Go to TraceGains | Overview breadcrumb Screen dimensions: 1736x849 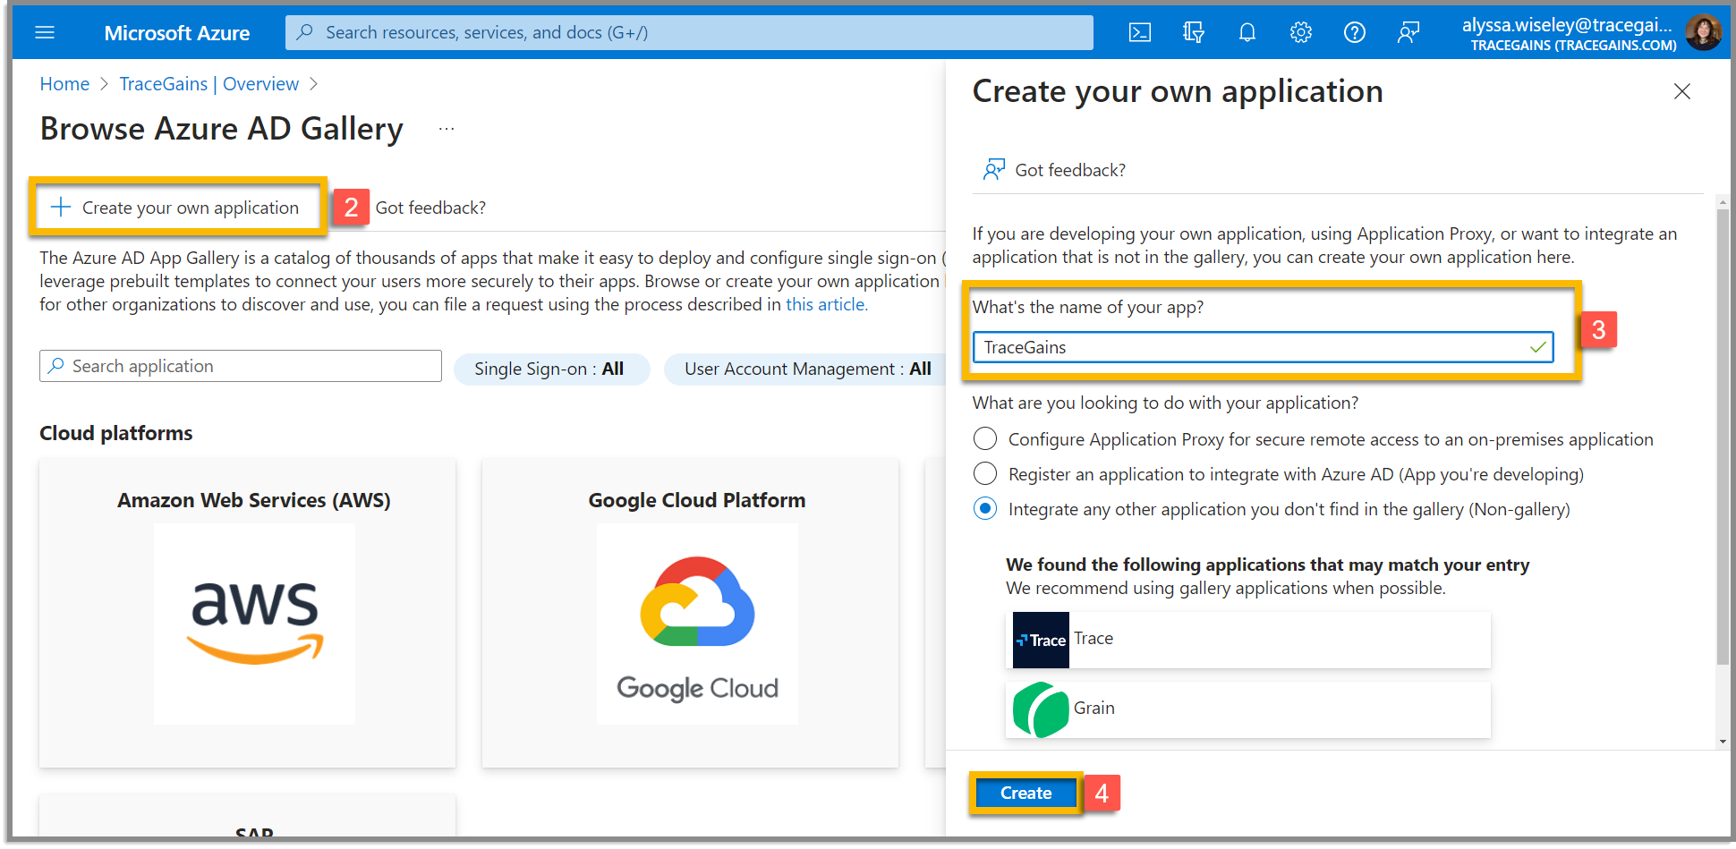pyautogui.click(x=209, y=84)
